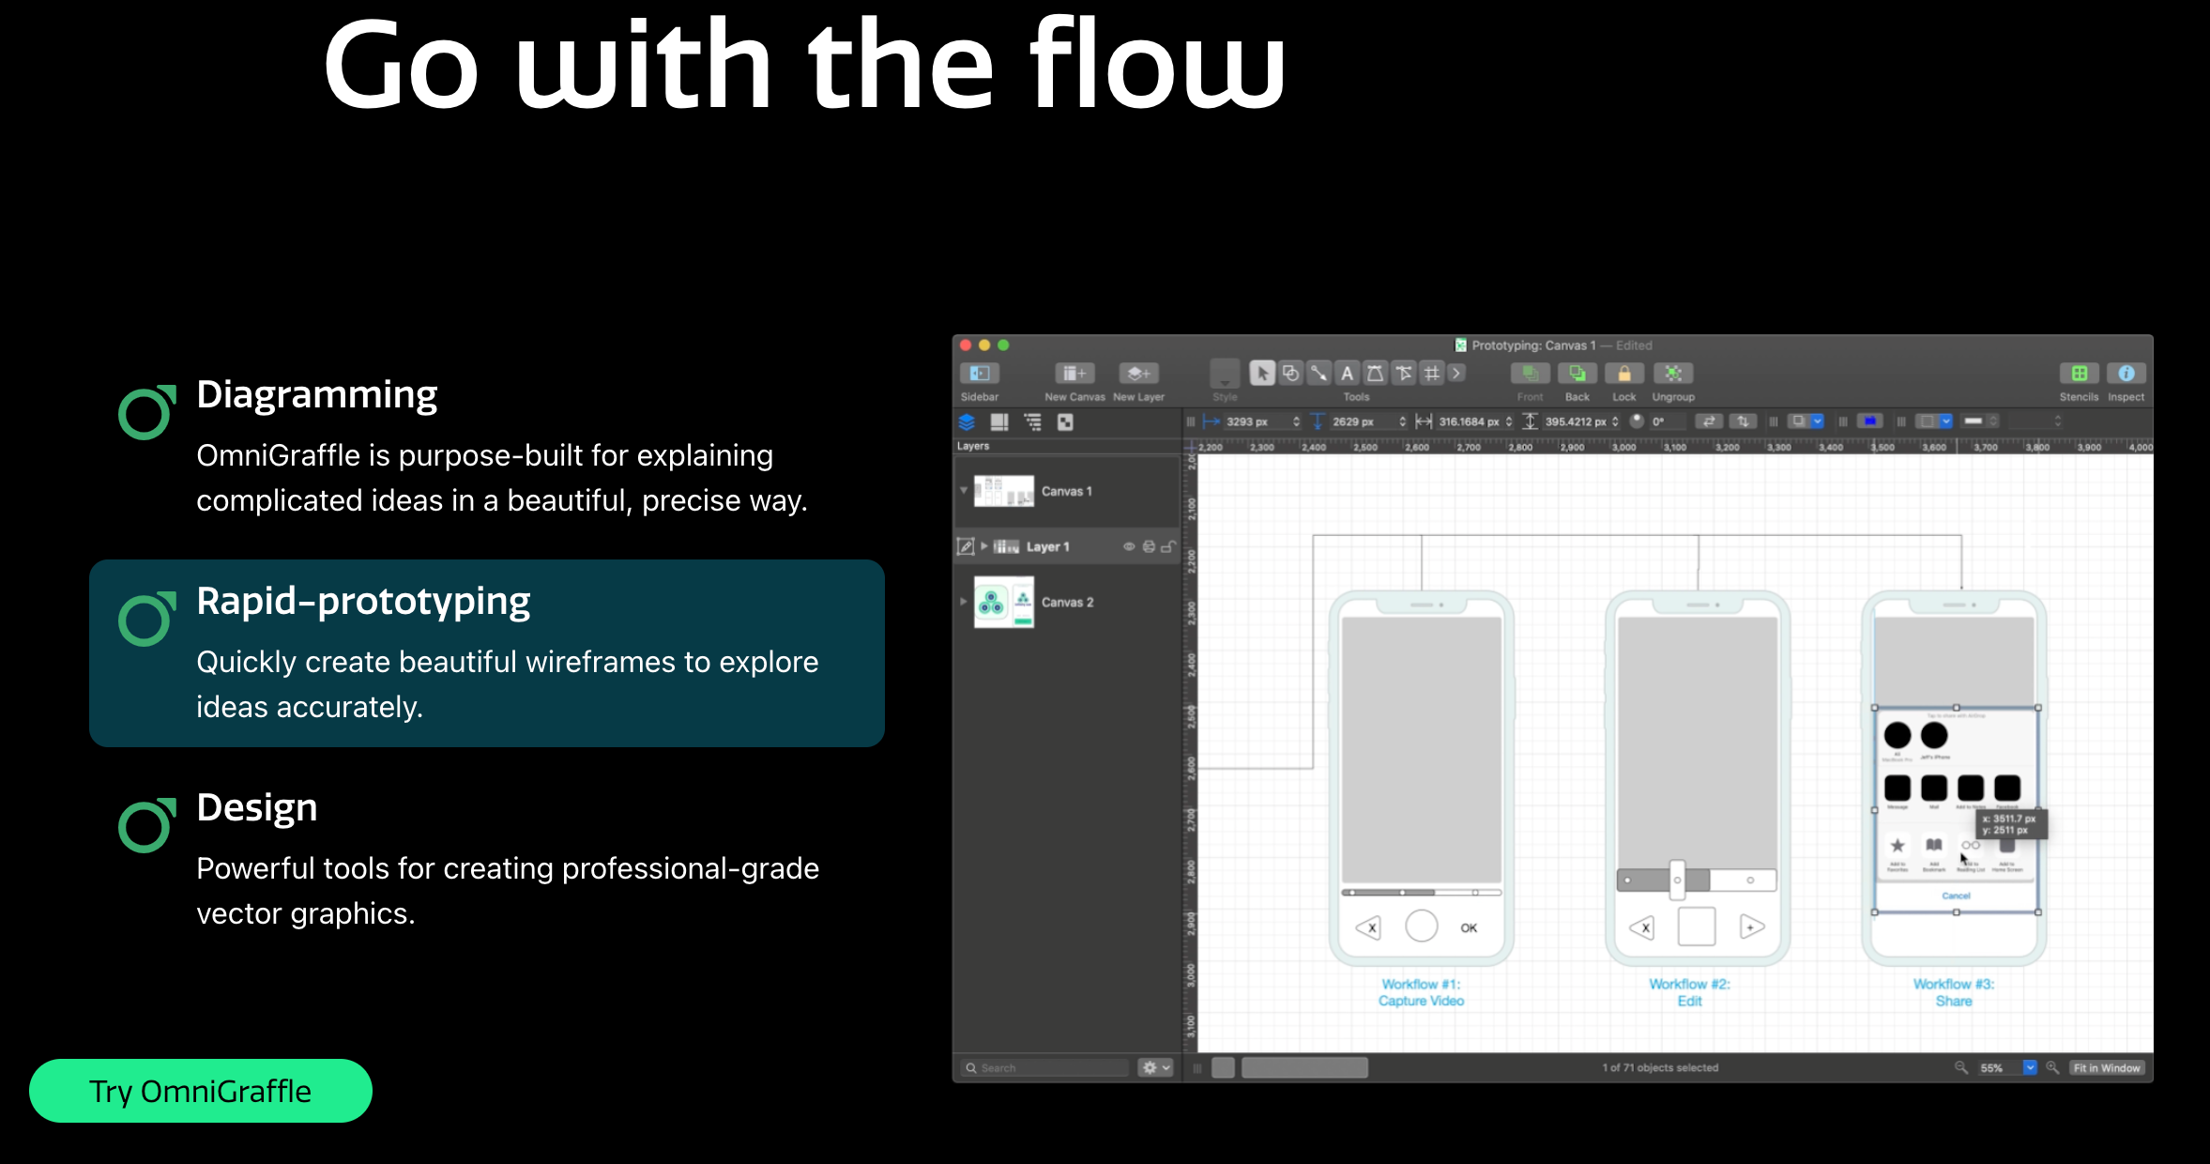Switch to the Outline sidebar tab
Image resolution: width=2210 pixels, height=1164 pixels.
[x=1033, y=422]
